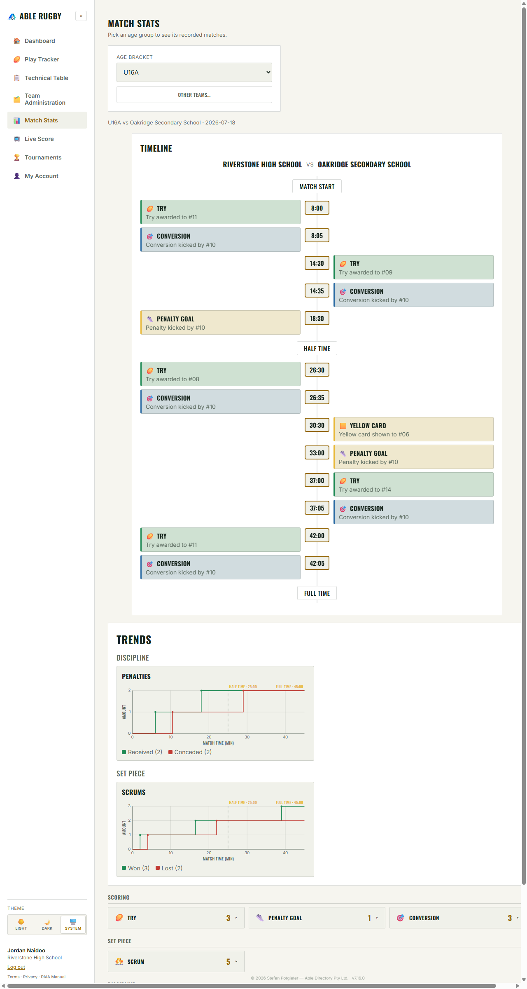Click the My Account person icon
Viewport: 527px width, 989px height.
click(17, 176)
